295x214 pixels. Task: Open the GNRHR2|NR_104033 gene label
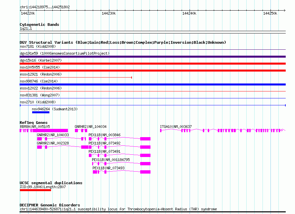(53, 135)
